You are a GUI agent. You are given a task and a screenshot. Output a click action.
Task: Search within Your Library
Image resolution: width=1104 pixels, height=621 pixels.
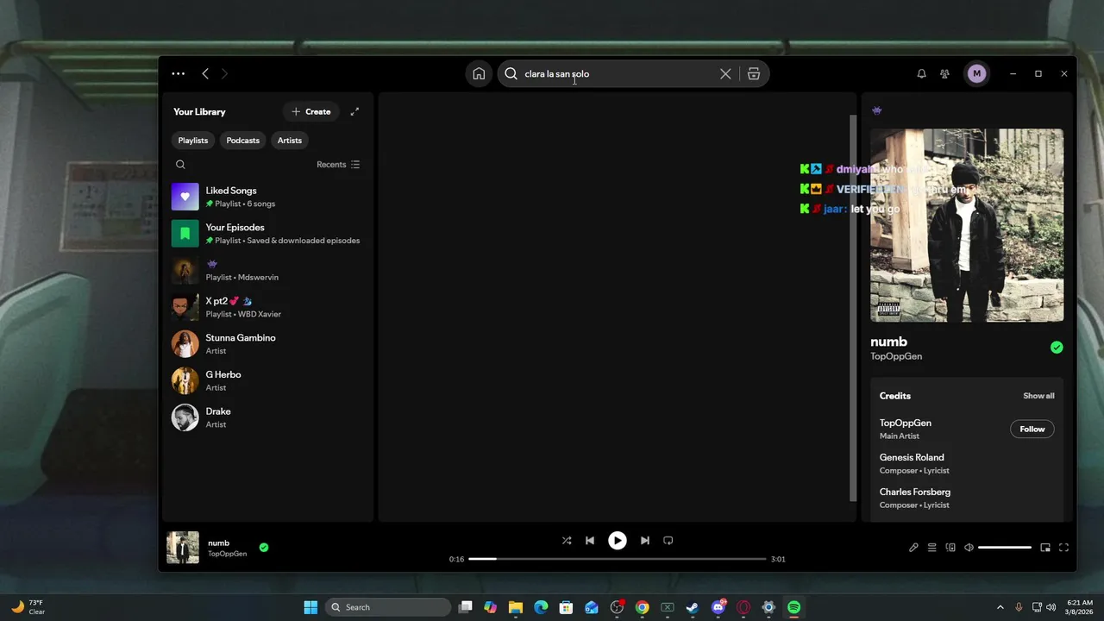tap(180, 164)
